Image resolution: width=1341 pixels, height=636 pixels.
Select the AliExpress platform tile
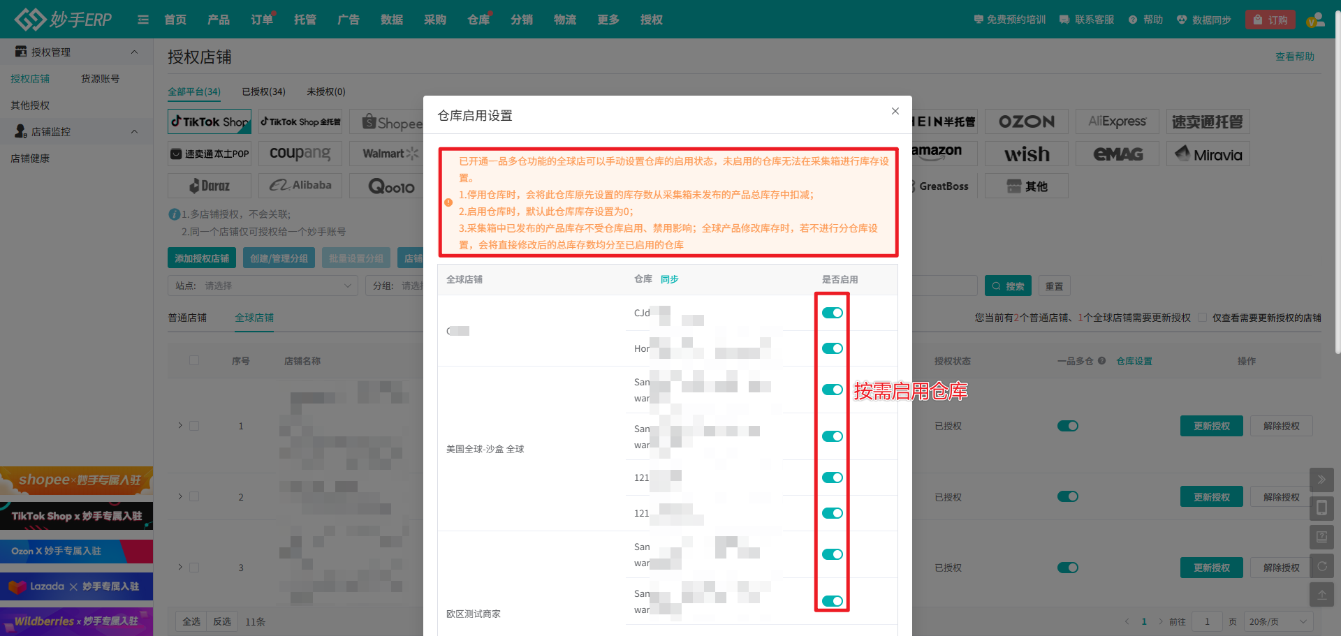coord(1117,121)
